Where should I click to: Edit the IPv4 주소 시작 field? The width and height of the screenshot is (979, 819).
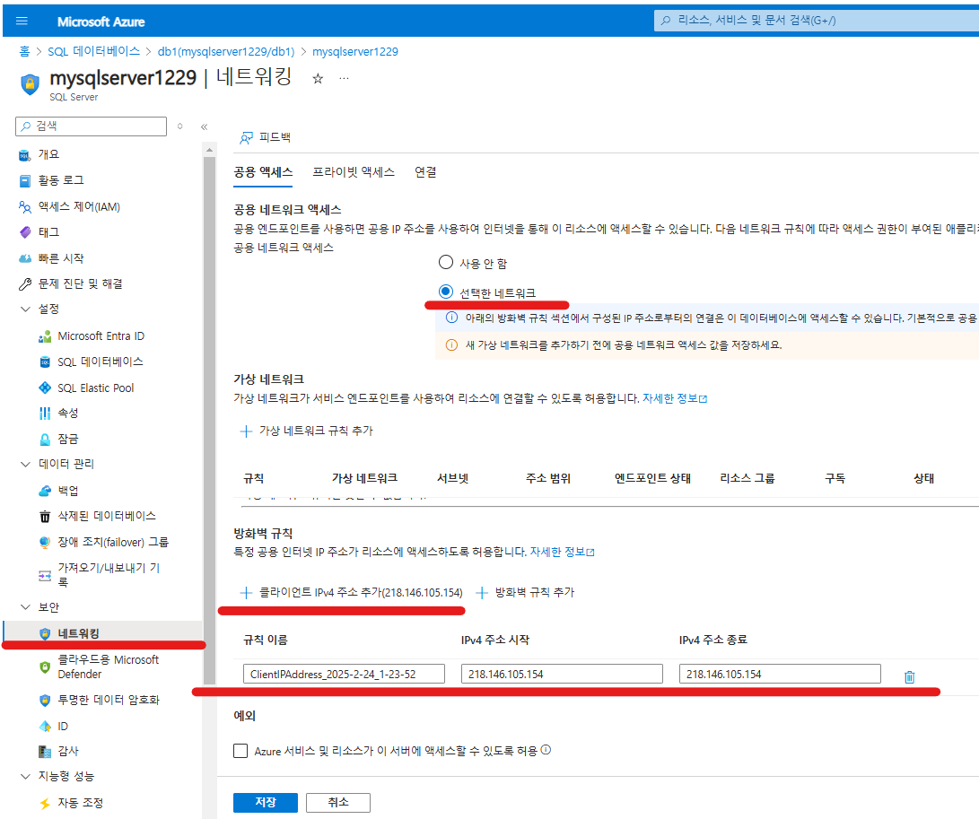(x=562, y=675)
